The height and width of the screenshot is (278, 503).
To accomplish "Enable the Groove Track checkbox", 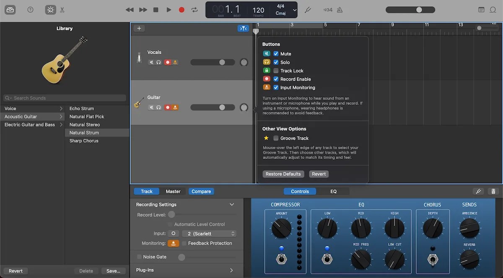I will [276, 138].
